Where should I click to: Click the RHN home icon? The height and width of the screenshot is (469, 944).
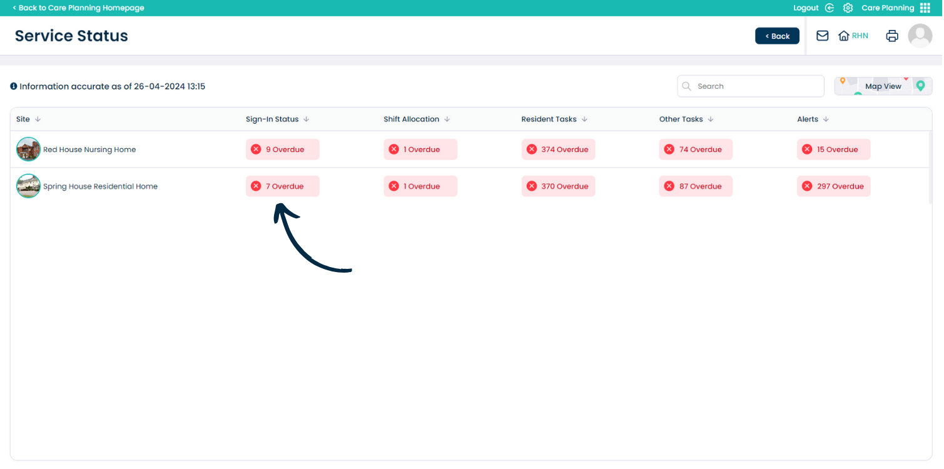pos(844,36)
